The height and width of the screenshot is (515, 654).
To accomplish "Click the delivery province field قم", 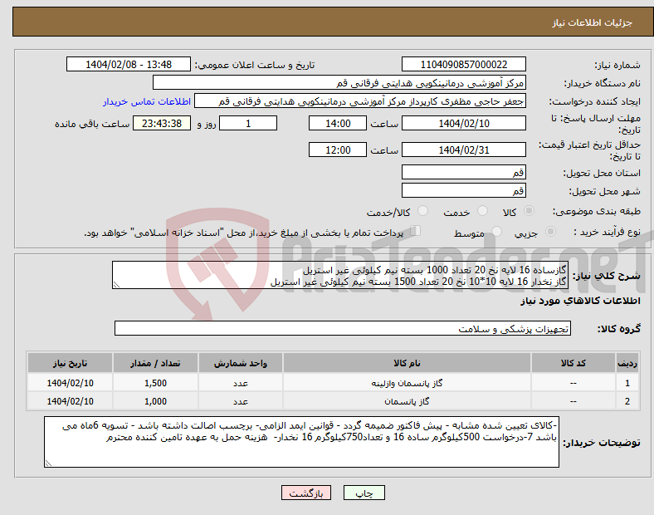I will (x=463, y=172).
